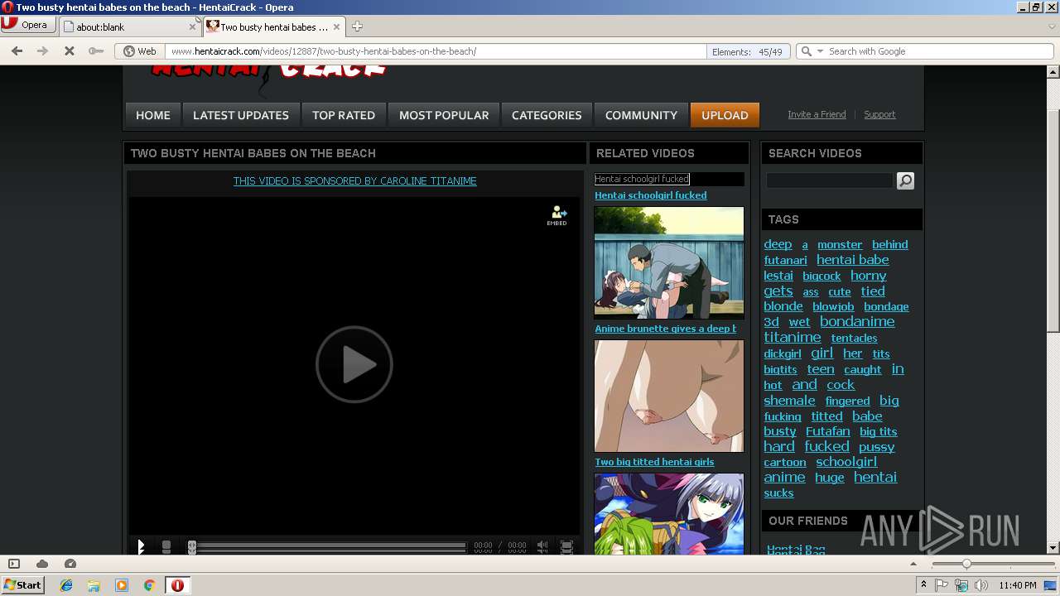This screenshot has height=596, width=1060.
Task: Launch Windows Media Player from the taskbar
Action: (x=122, y=585)
